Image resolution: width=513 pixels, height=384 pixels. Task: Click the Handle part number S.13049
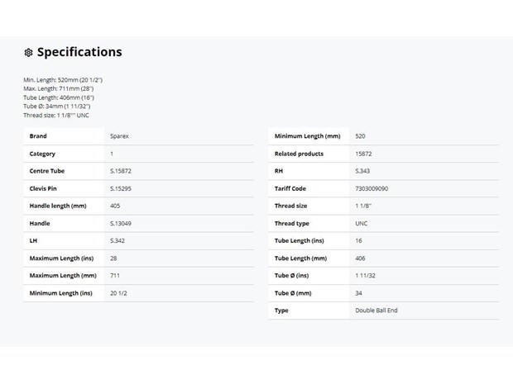point(121,223)
